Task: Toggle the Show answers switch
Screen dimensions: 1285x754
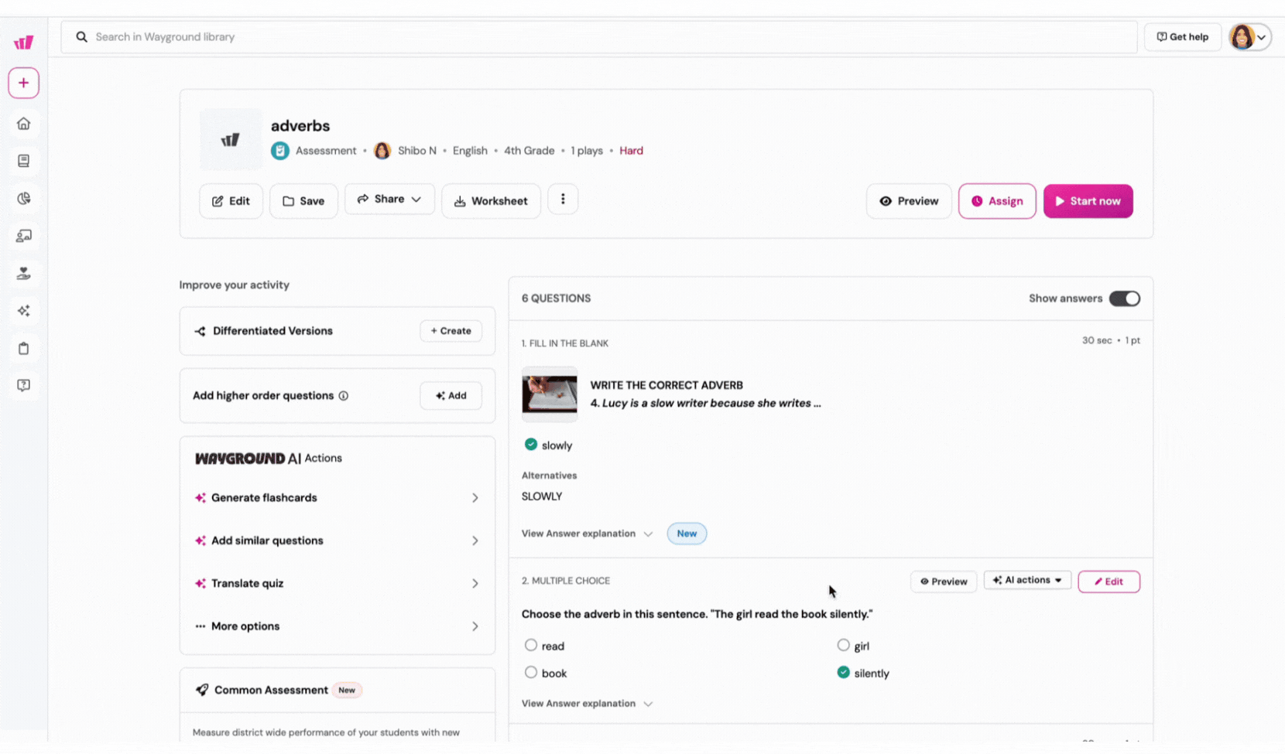Action: tap(1125, 299)
